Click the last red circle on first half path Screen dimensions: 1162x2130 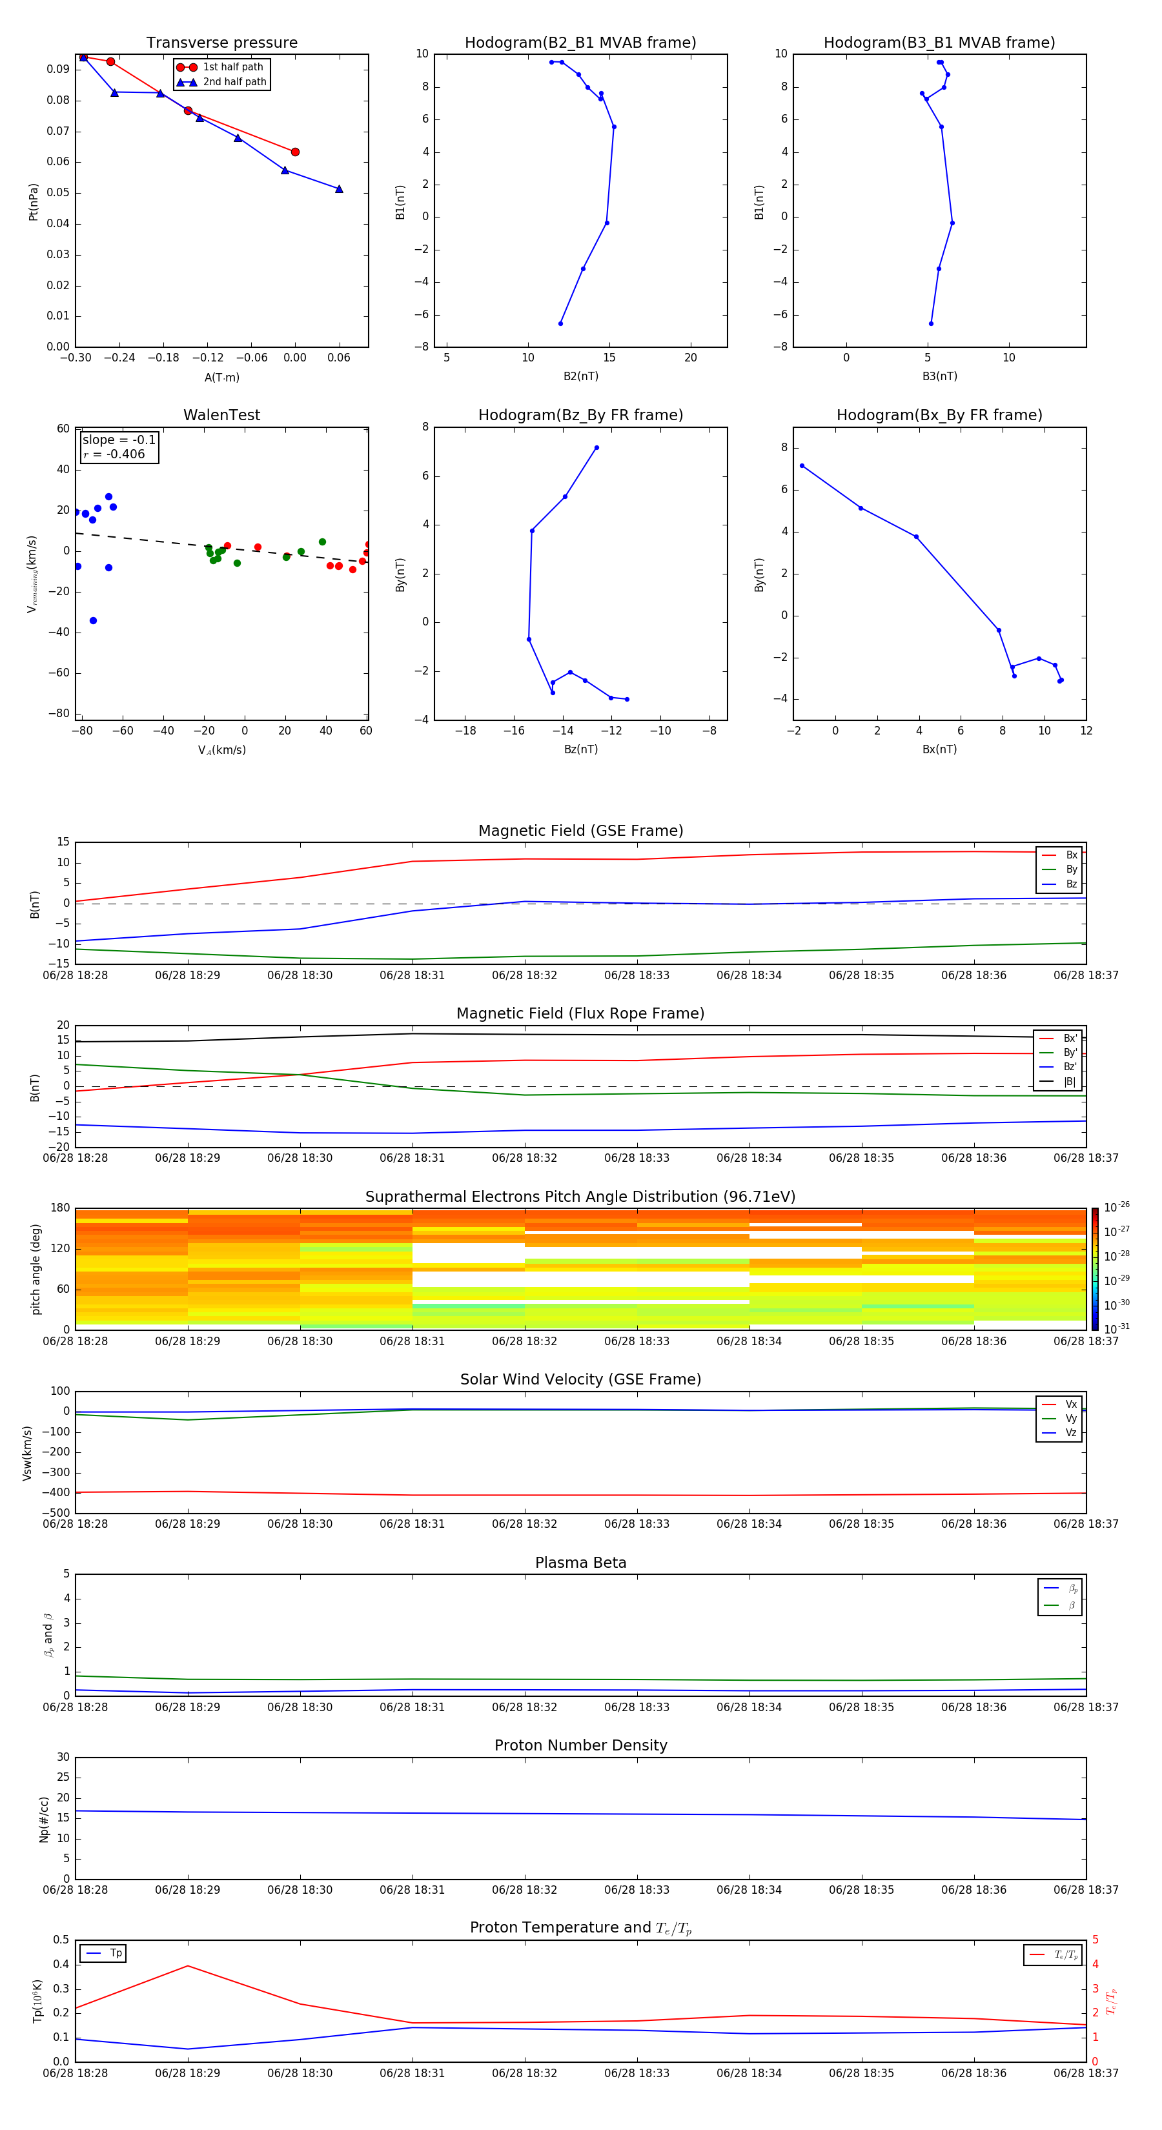[x=295, y=152]
